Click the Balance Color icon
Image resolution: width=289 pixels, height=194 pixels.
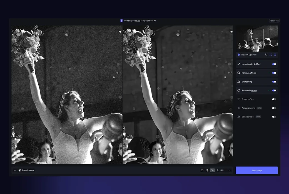tap(239, 117)
